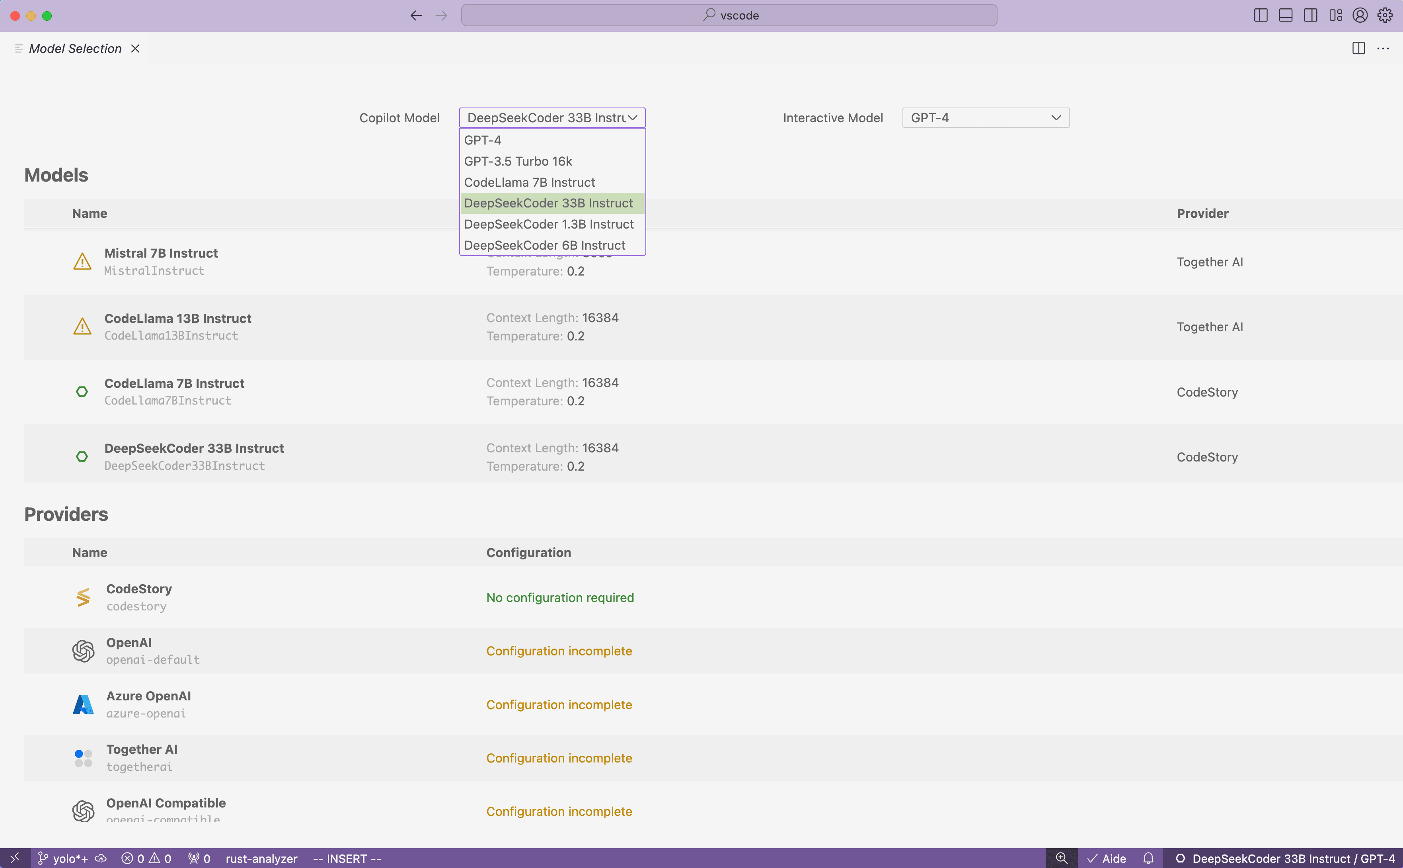Open the Customize Layout icon
This screenshot has height=868, width=1403.
pyautogui.click(x=1335, y=16)
